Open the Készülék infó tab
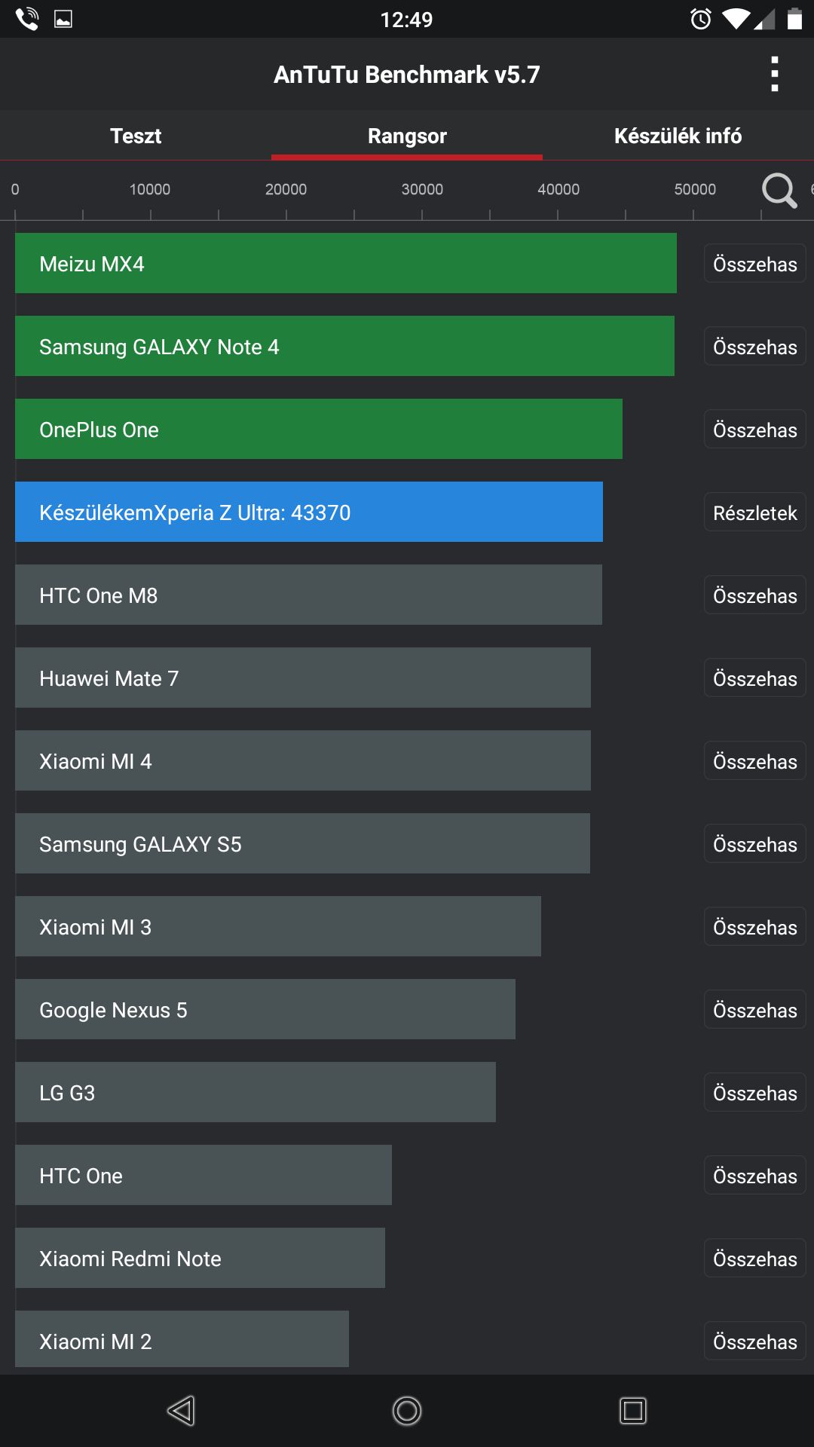This screenshot has width=814, height=1447. pos(678,136)
